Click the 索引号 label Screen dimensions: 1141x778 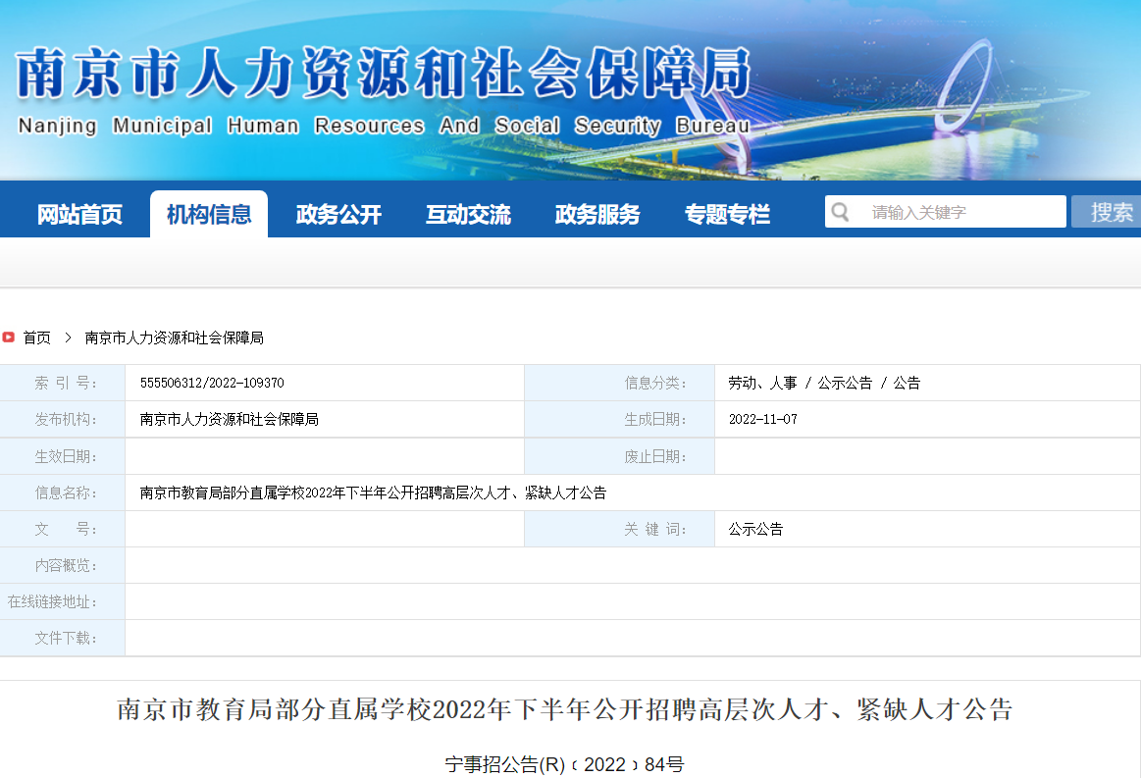point(66,383)
